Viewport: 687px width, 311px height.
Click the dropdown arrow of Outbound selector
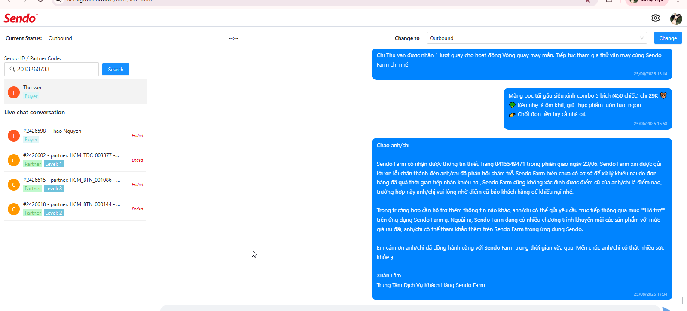[641, 38]
